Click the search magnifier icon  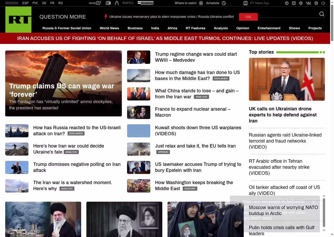pos(322,14)
